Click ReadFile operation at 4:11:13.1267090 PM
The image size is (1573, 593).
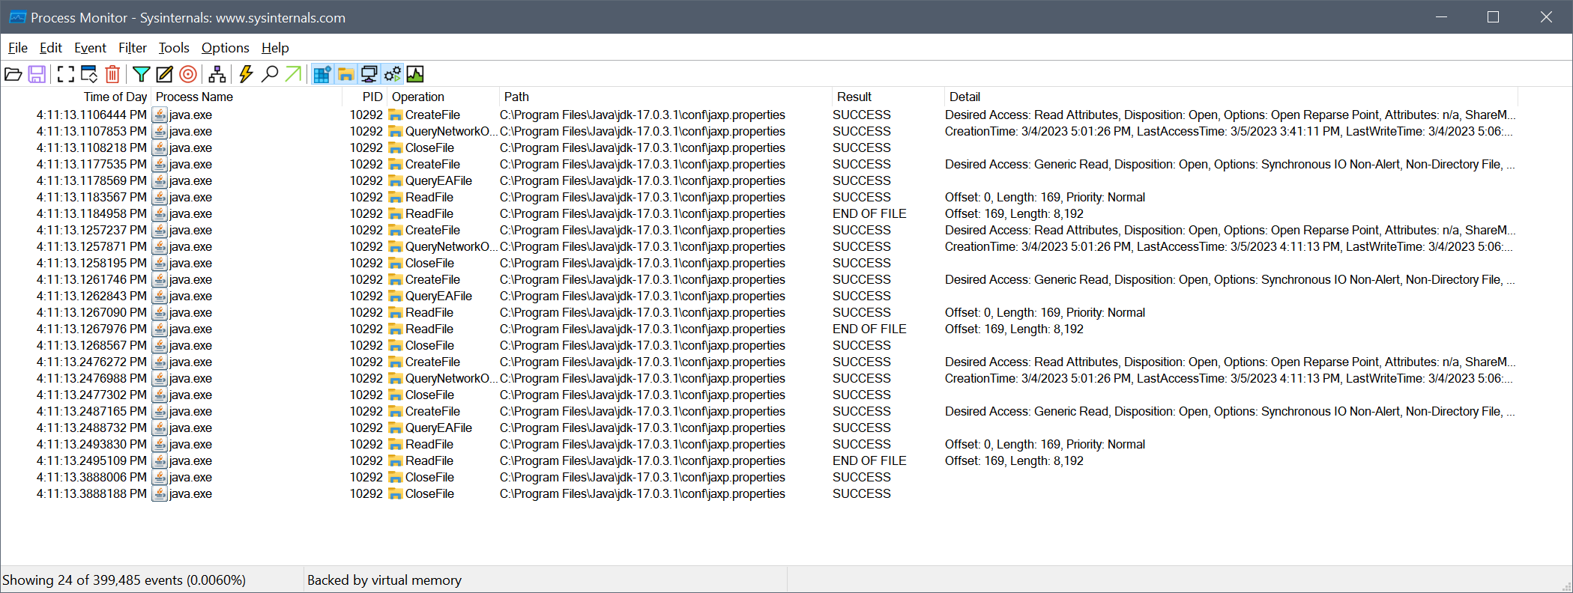coord(429,312)
